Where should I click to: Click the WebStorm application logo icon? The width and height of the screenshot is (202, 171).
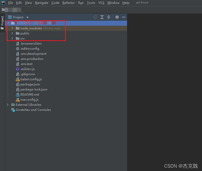(3, 3)
